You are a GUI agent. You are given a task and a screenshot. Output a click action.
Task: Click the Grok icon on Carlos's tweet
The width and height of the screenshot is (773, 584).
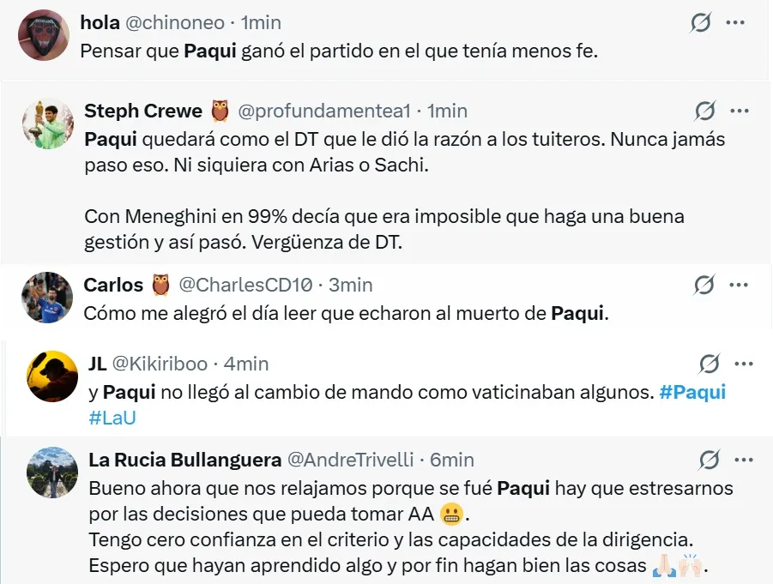(704, 285)
